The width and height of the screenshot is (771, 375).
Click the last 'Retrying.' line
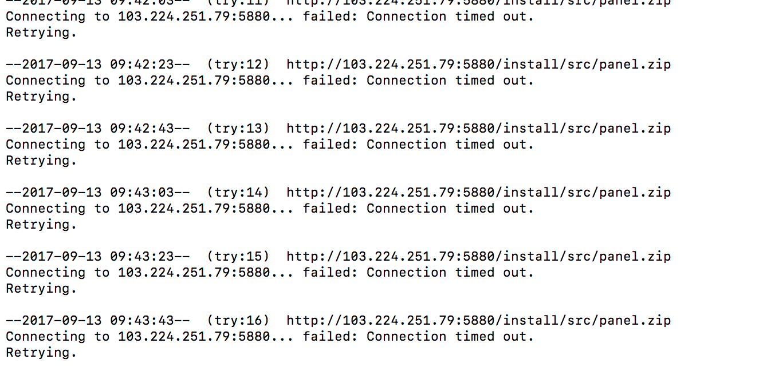41,353
